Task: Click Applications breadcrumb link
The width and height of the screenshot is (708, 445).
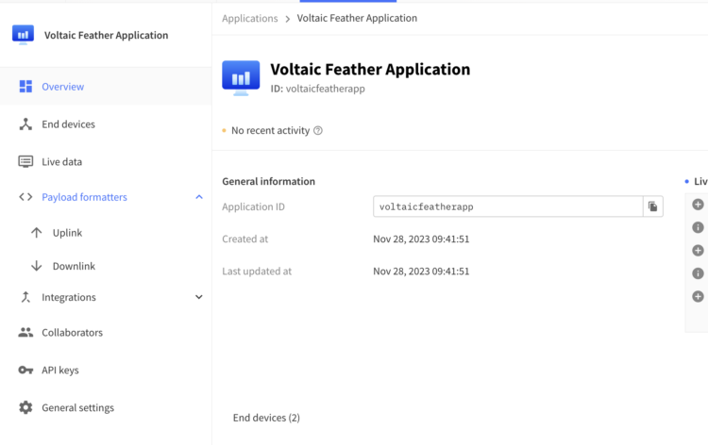Action: (250, 19)
